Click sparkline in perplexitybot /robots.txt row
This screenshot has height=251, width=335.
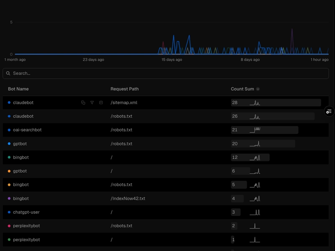point(255,226)
